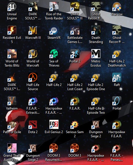Click the Dungeon Siege 2 icon beside Grand Theft Auto
The height and width of the screenshot is (165, 133).
click(x=33, y=148)
